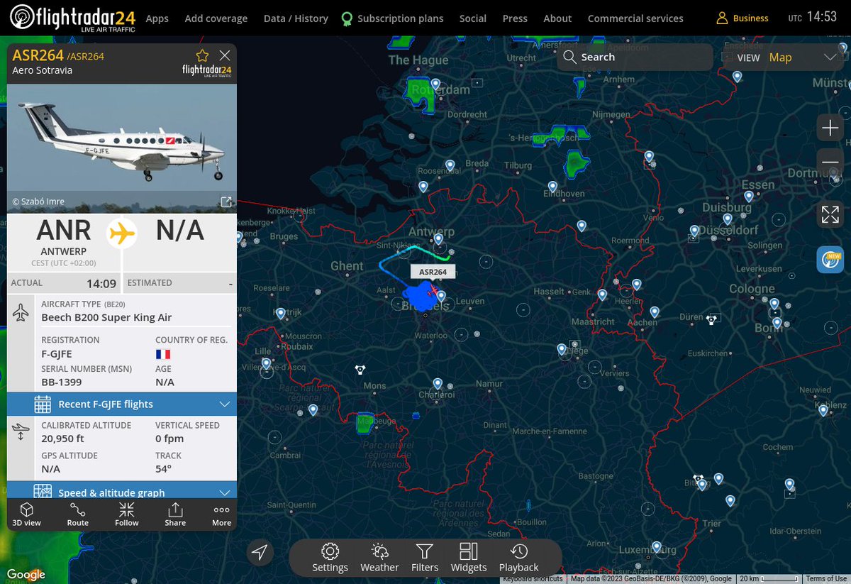Expand Recent F-GJFE flights section
851x584 pixels.
[x=122, y=404]
